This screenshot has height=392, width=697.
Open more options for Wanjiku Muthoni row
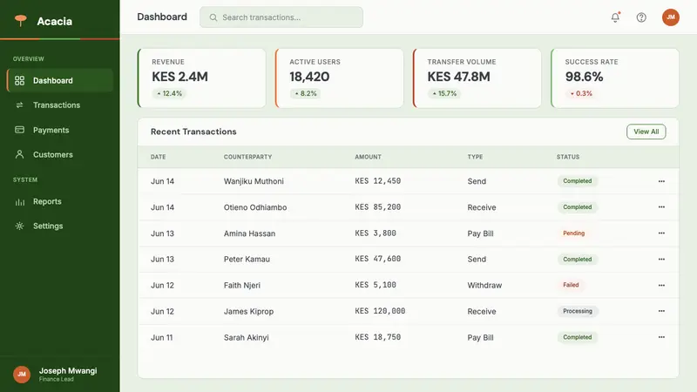click(x=661, y=181)
